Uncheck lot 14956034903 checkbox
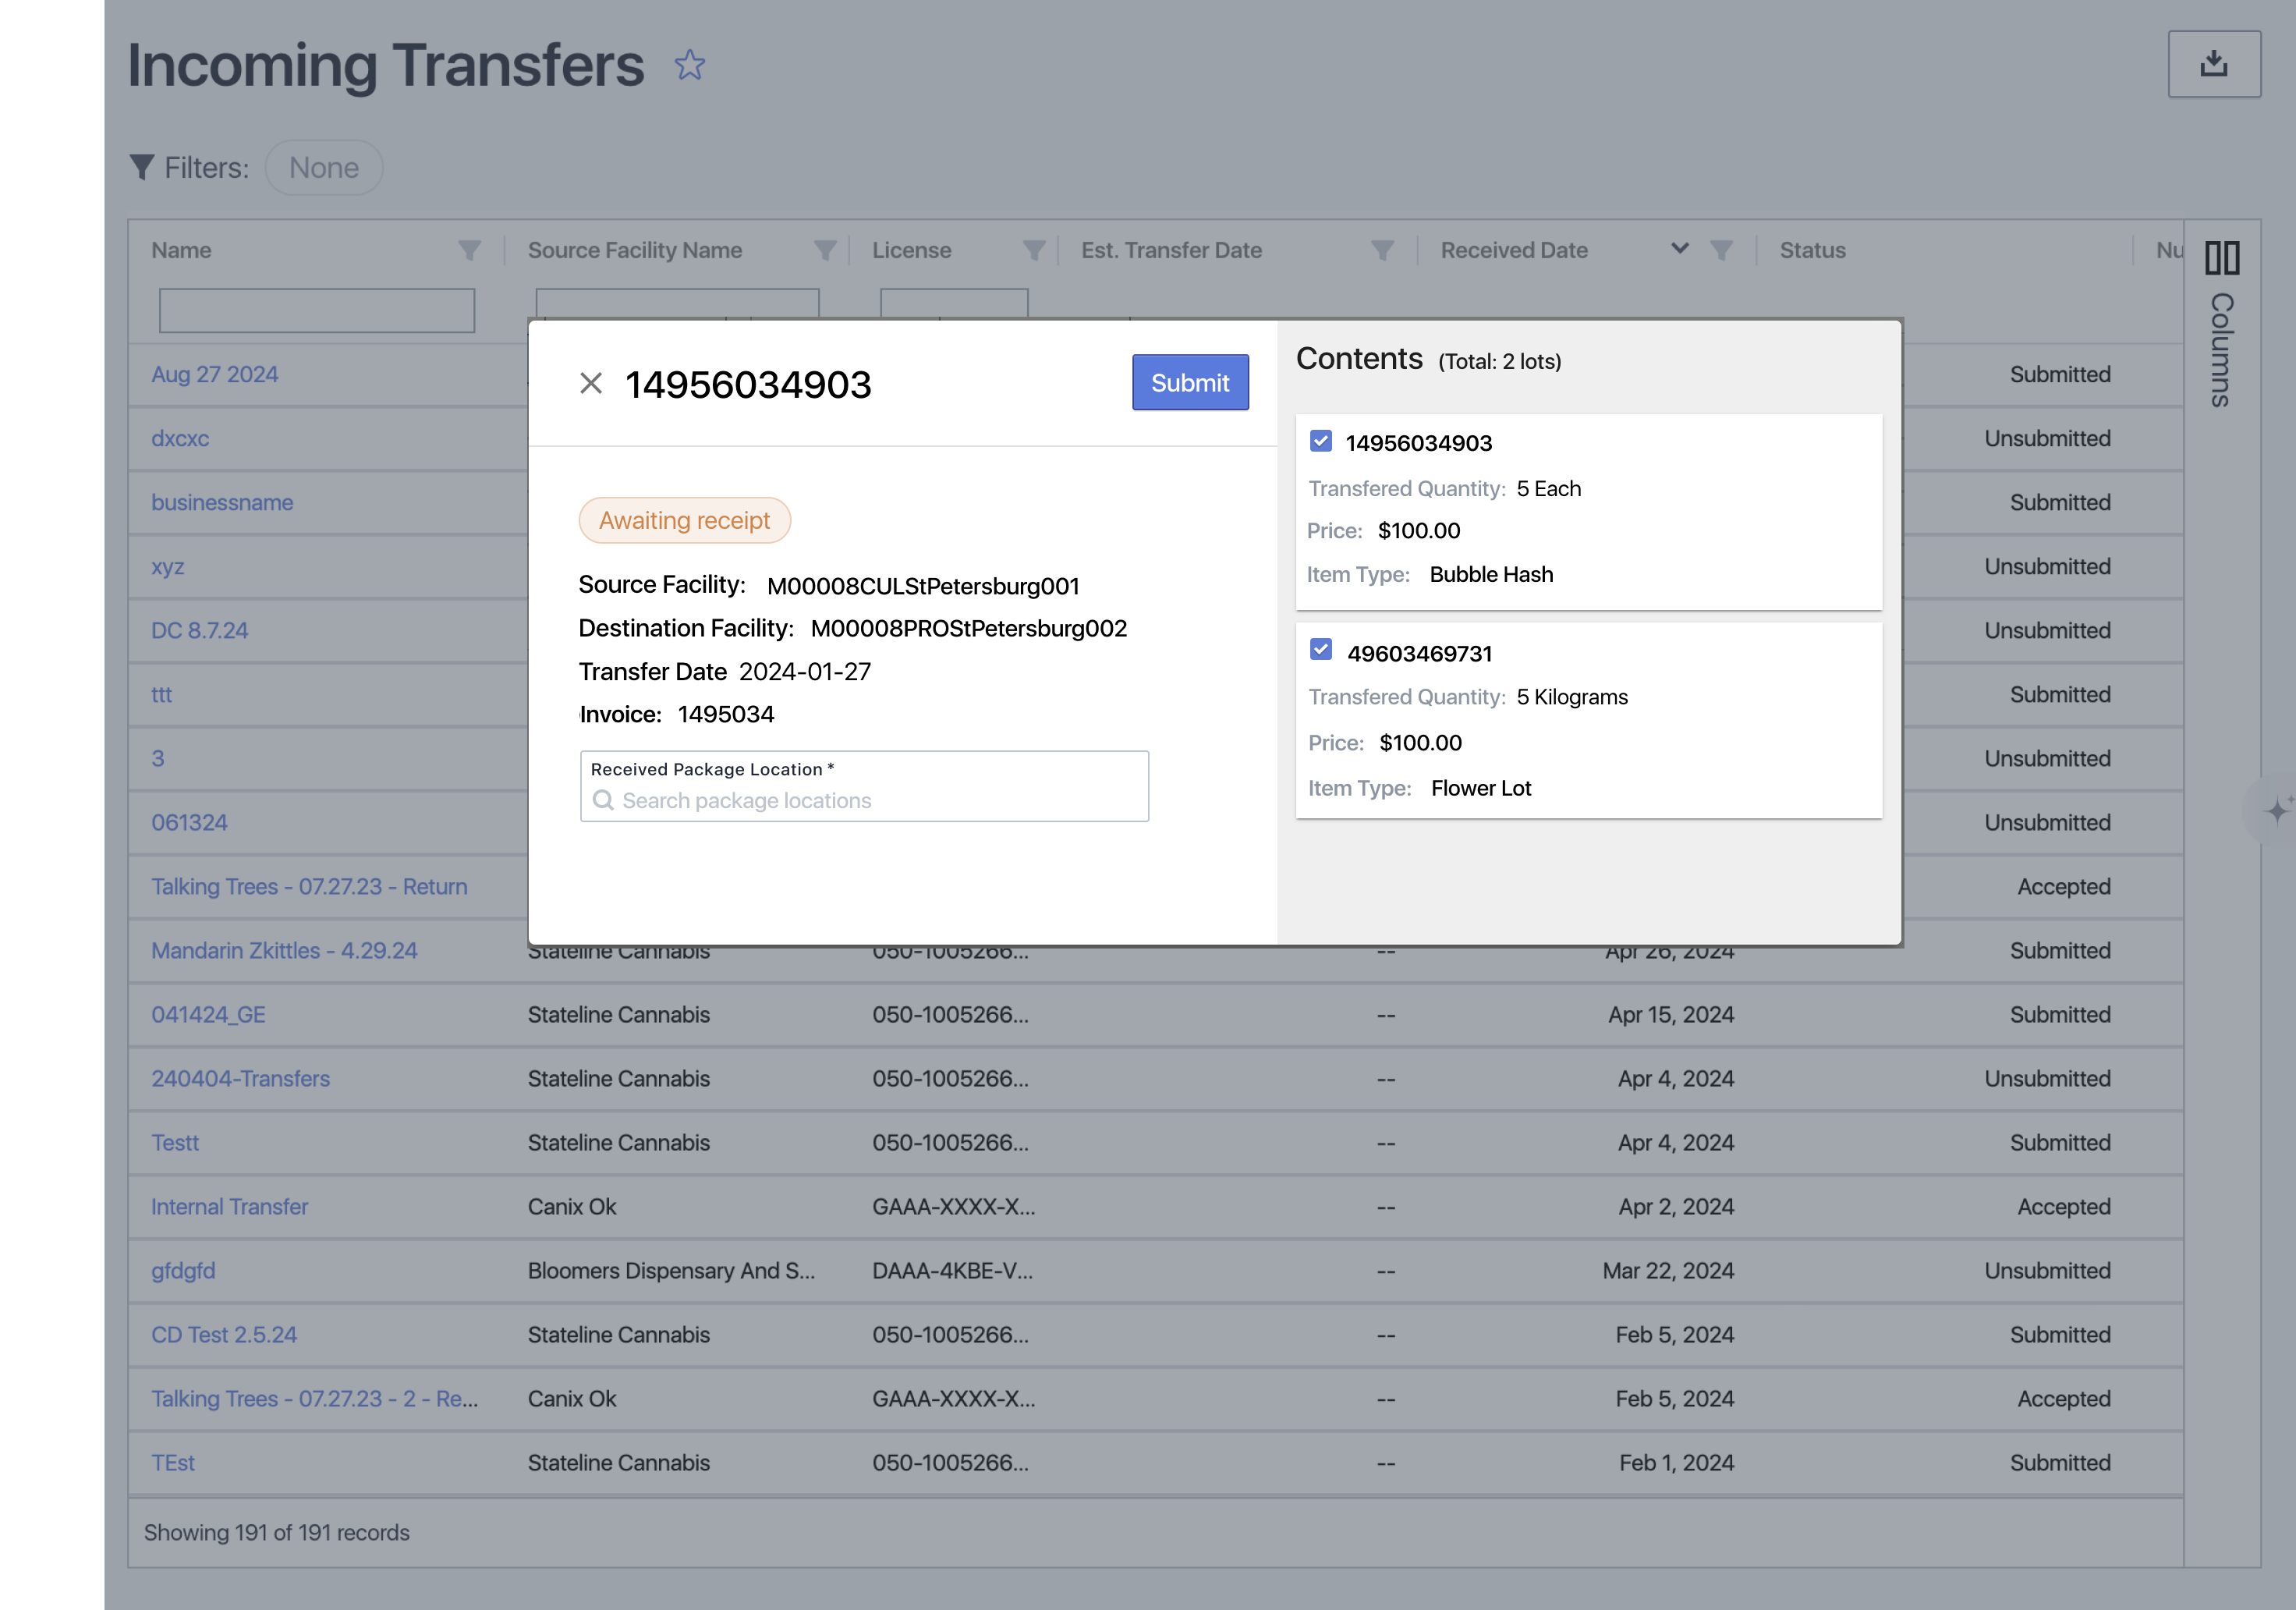 (1321, 441)
